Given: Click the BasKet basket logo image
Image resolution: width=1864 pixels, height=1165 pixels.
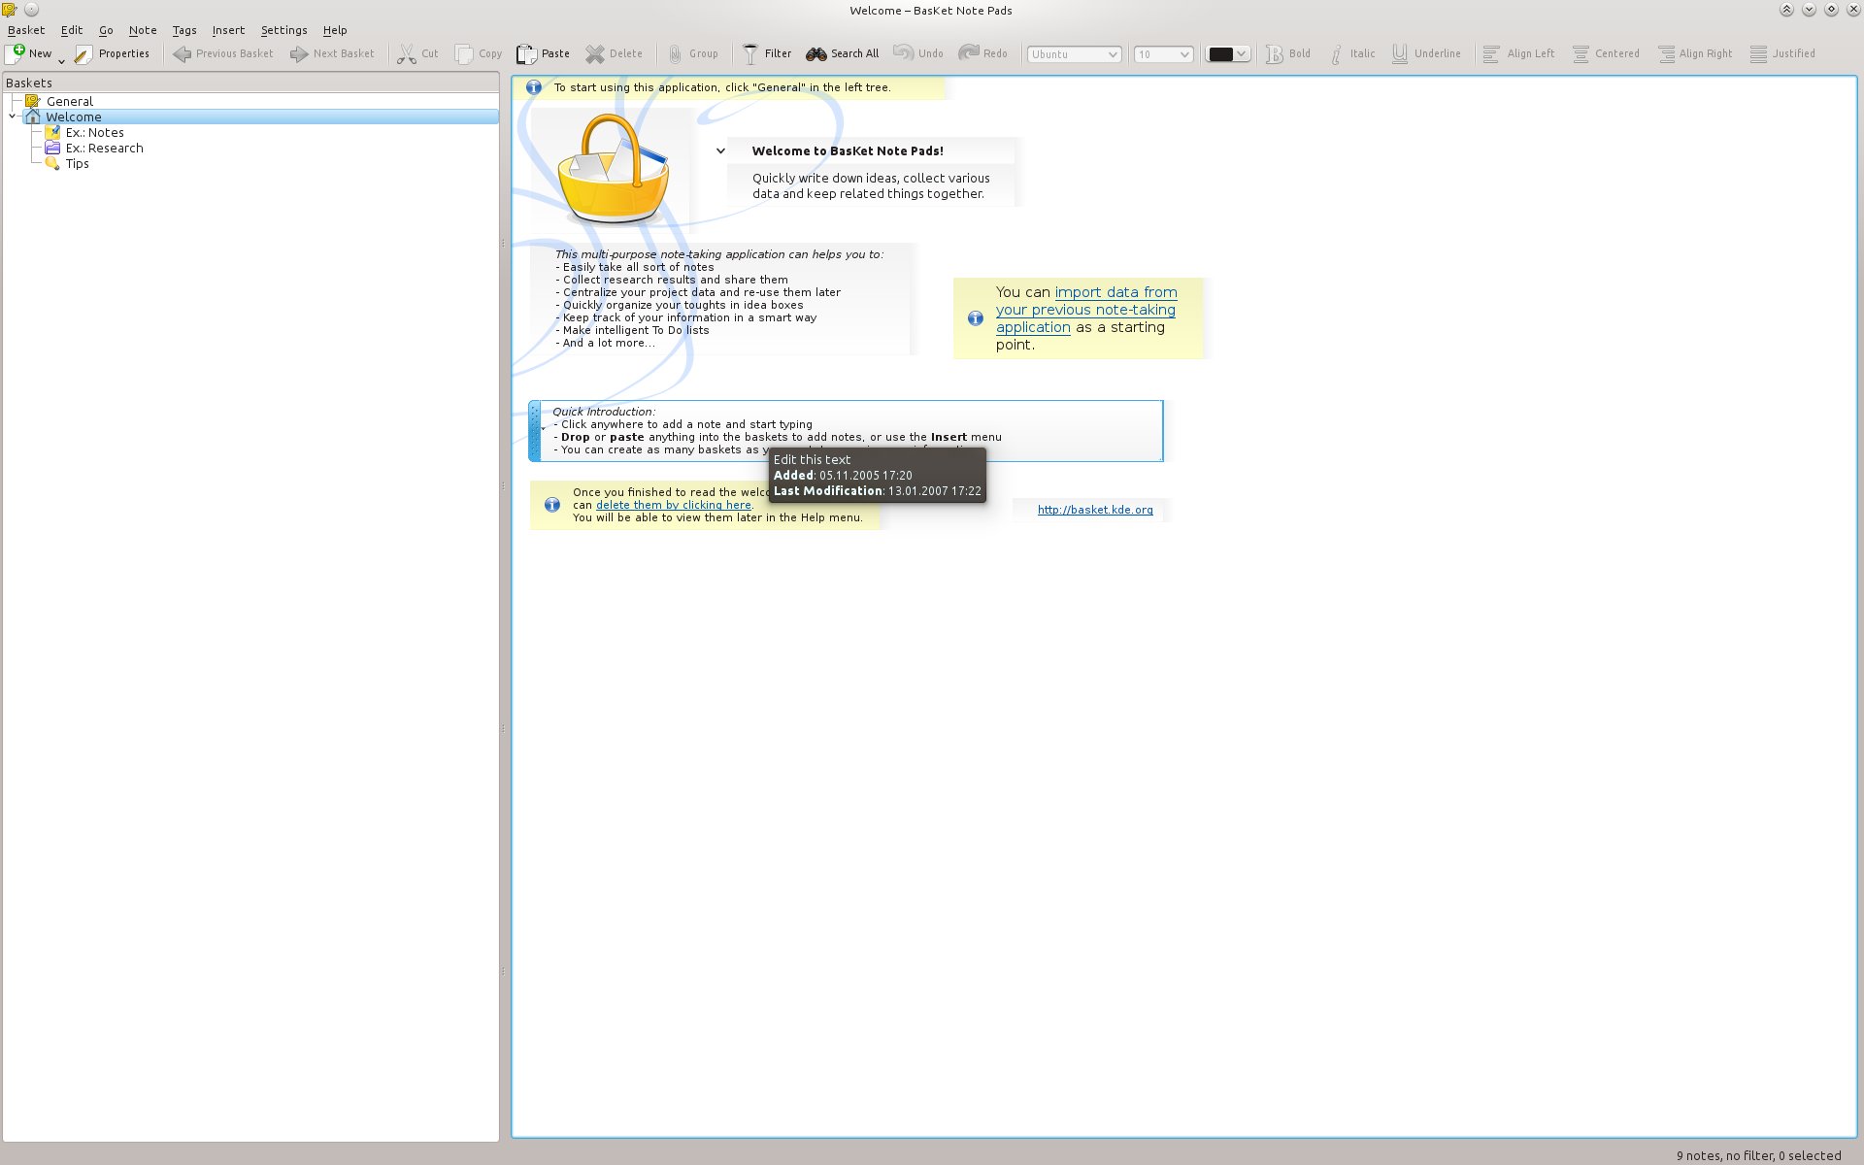Looking at the screenshot, I should [x=613, y=167].
